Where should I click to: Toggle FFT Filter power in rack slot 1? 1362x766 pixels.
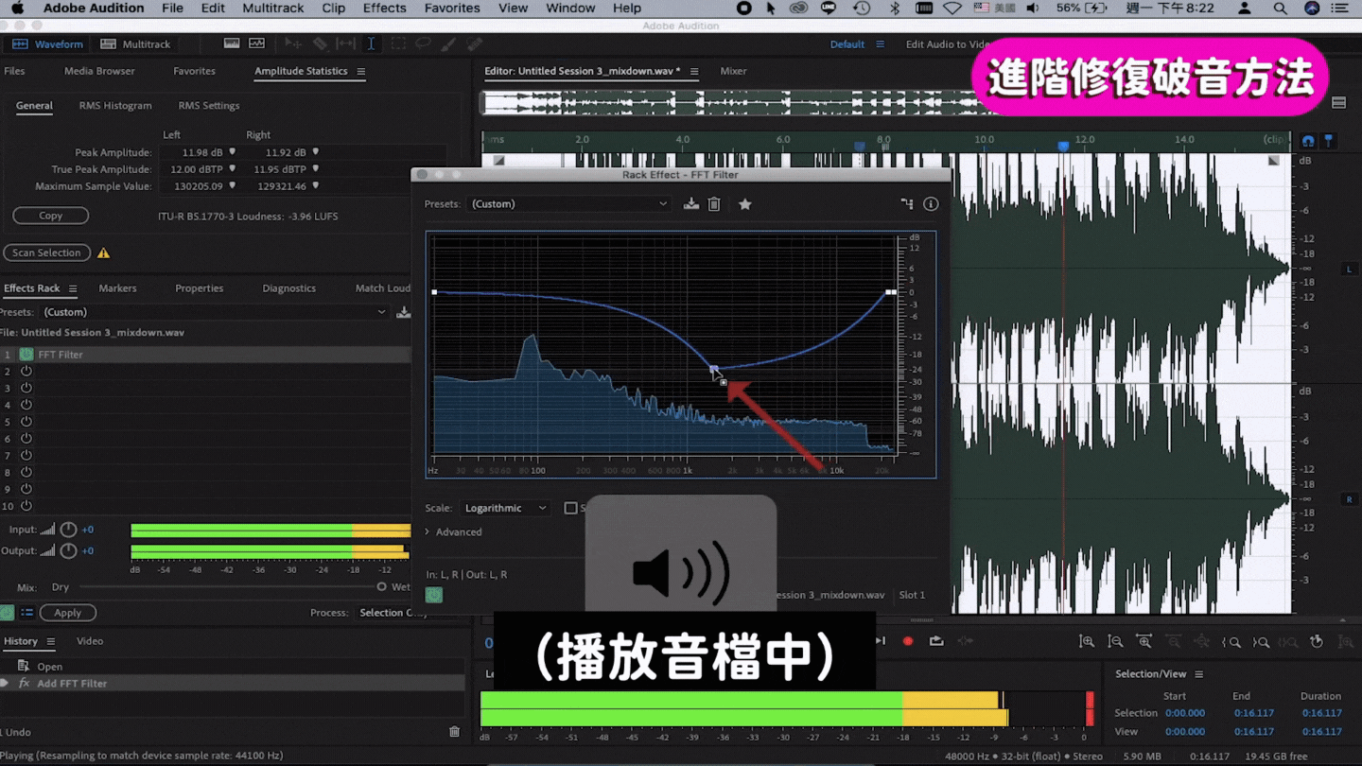[x=26, y=355]
